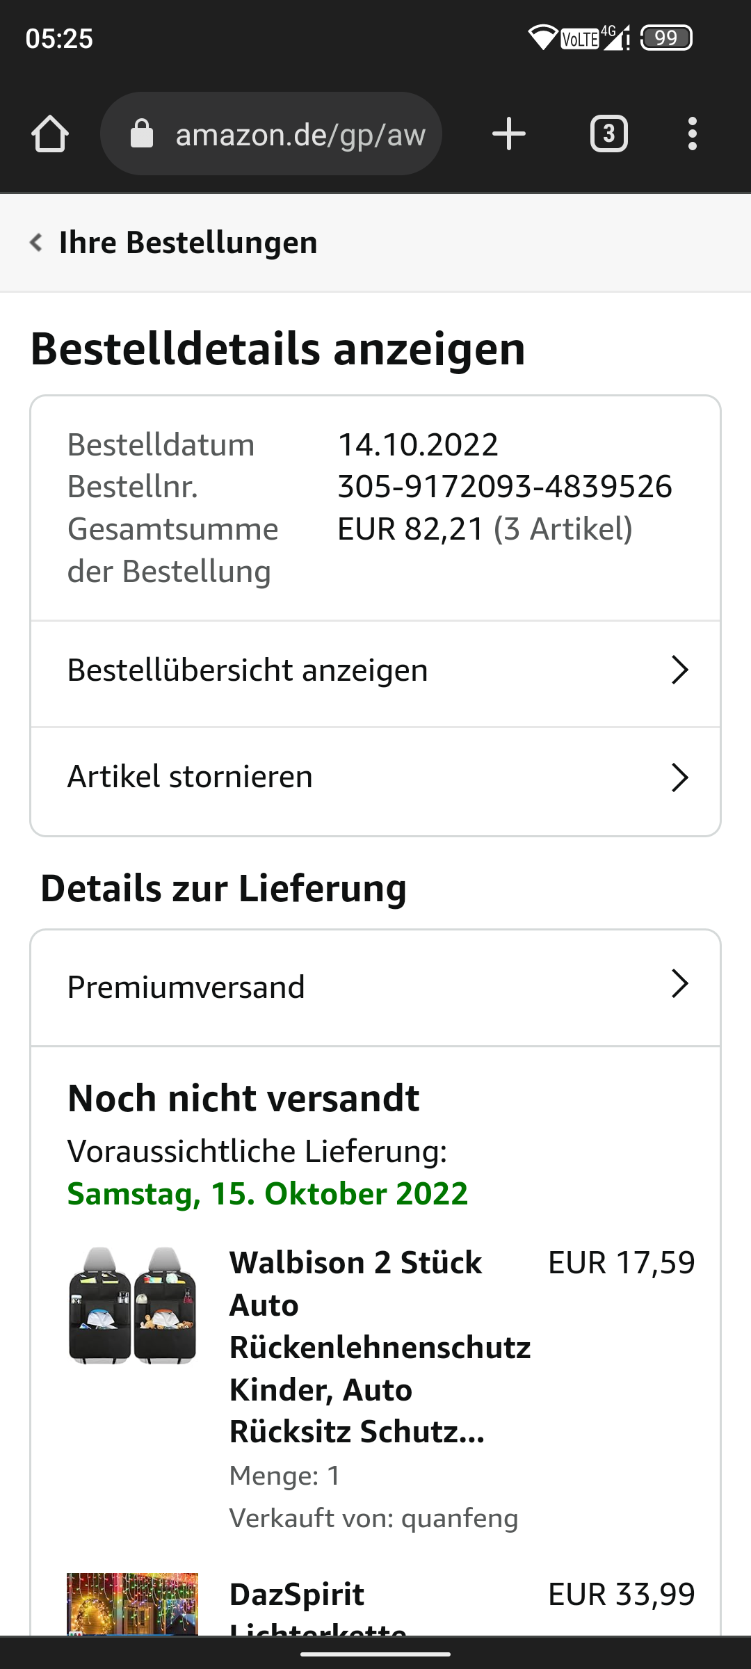Screen dimensions: 751x1669
Task: Open the DazSpirit Lichterkette product link
Action: (x=297, y=1595)
